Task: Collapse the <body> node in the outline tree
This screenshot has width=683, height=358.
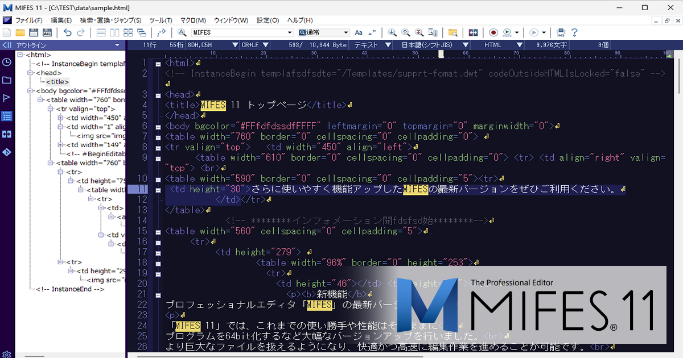Action: click(x=30, y=91)
